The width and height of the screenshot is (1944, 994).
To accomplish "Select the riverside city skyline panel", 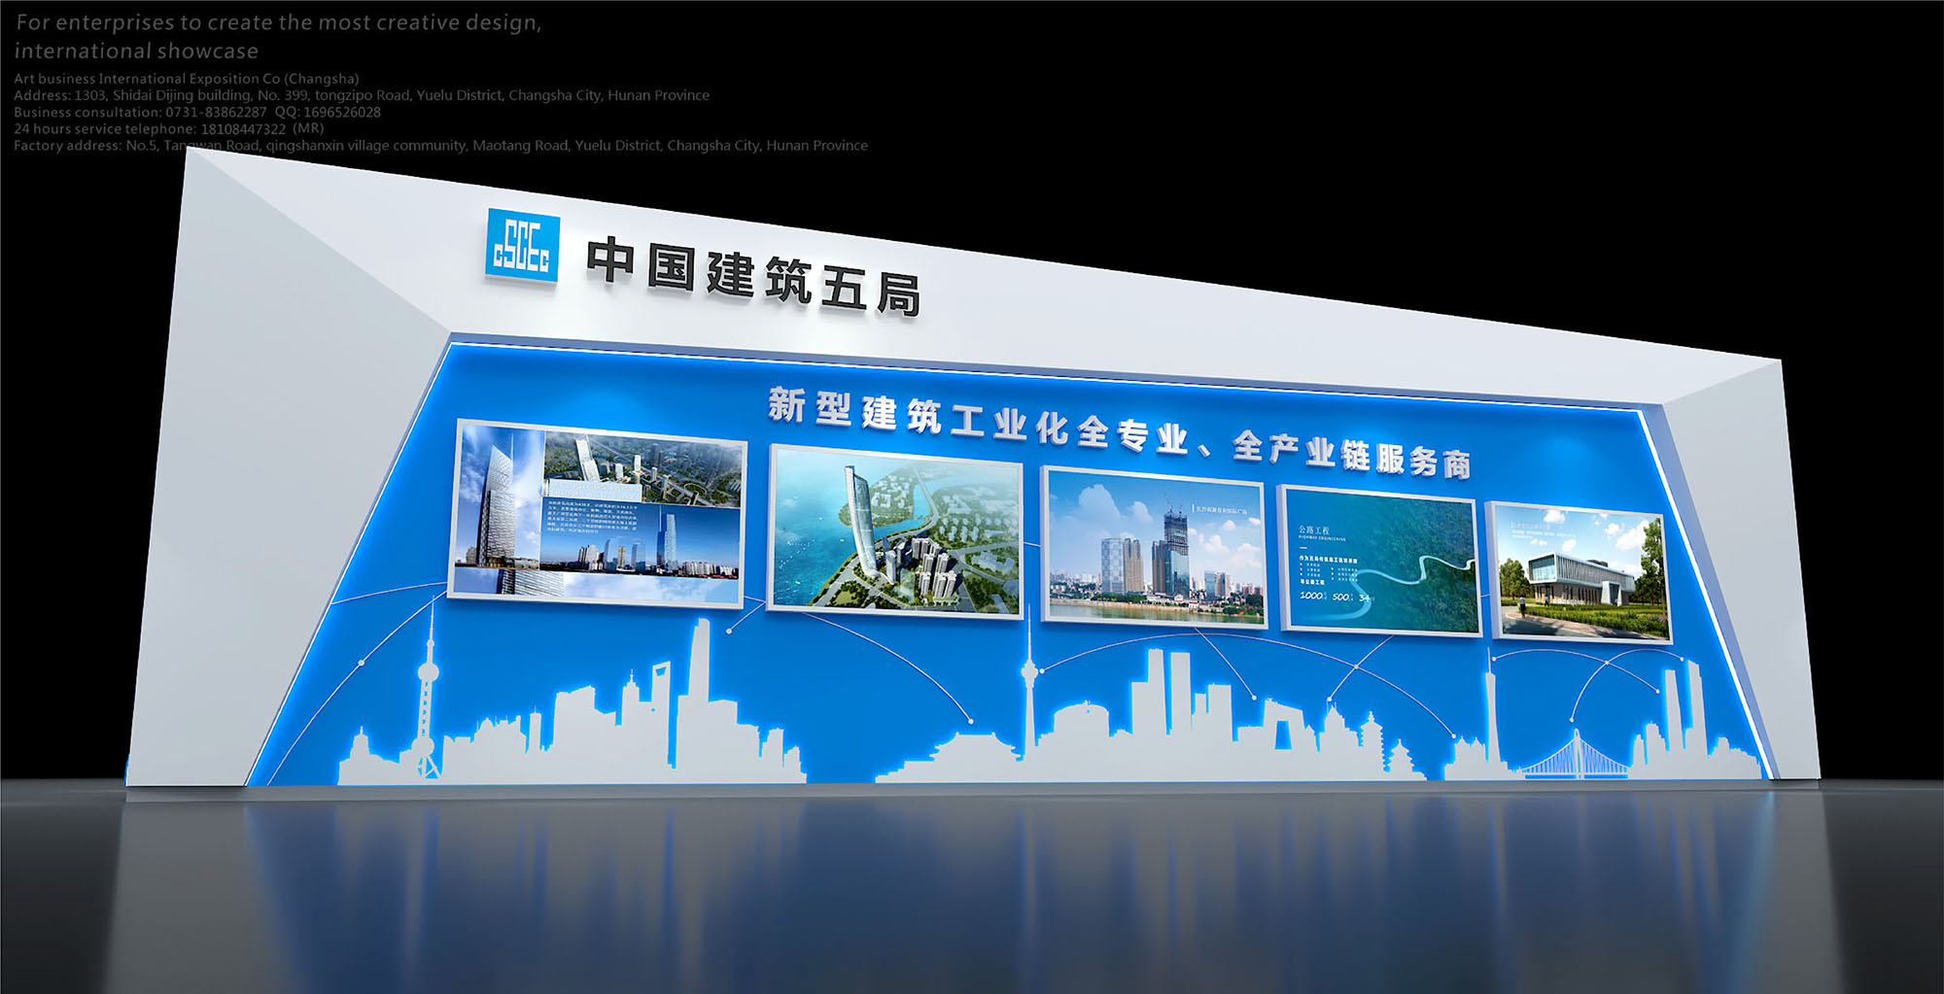I will tap(1153, 546).
